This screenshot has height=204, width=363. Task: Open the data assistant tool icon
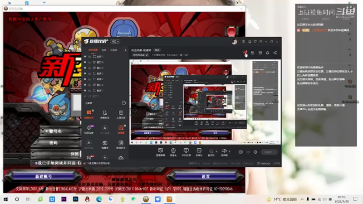click(121, 144)
